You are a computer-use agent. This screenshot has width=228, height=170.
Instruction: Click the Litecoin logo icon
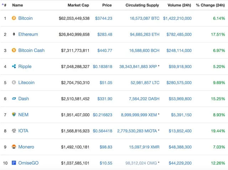14,82
